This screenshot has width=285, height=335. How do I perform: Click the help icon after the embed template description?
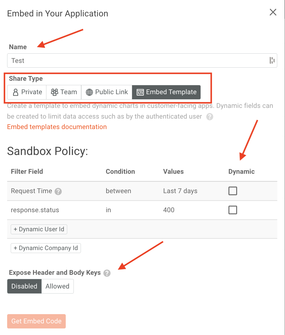(x=210, y=117)
